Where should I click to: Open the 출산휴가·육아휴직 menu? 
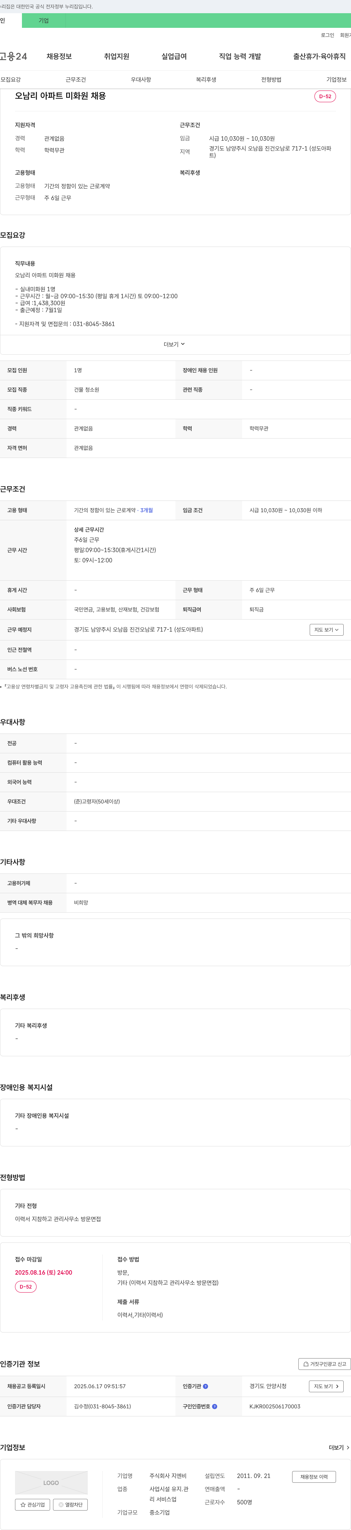click(319, 56)
